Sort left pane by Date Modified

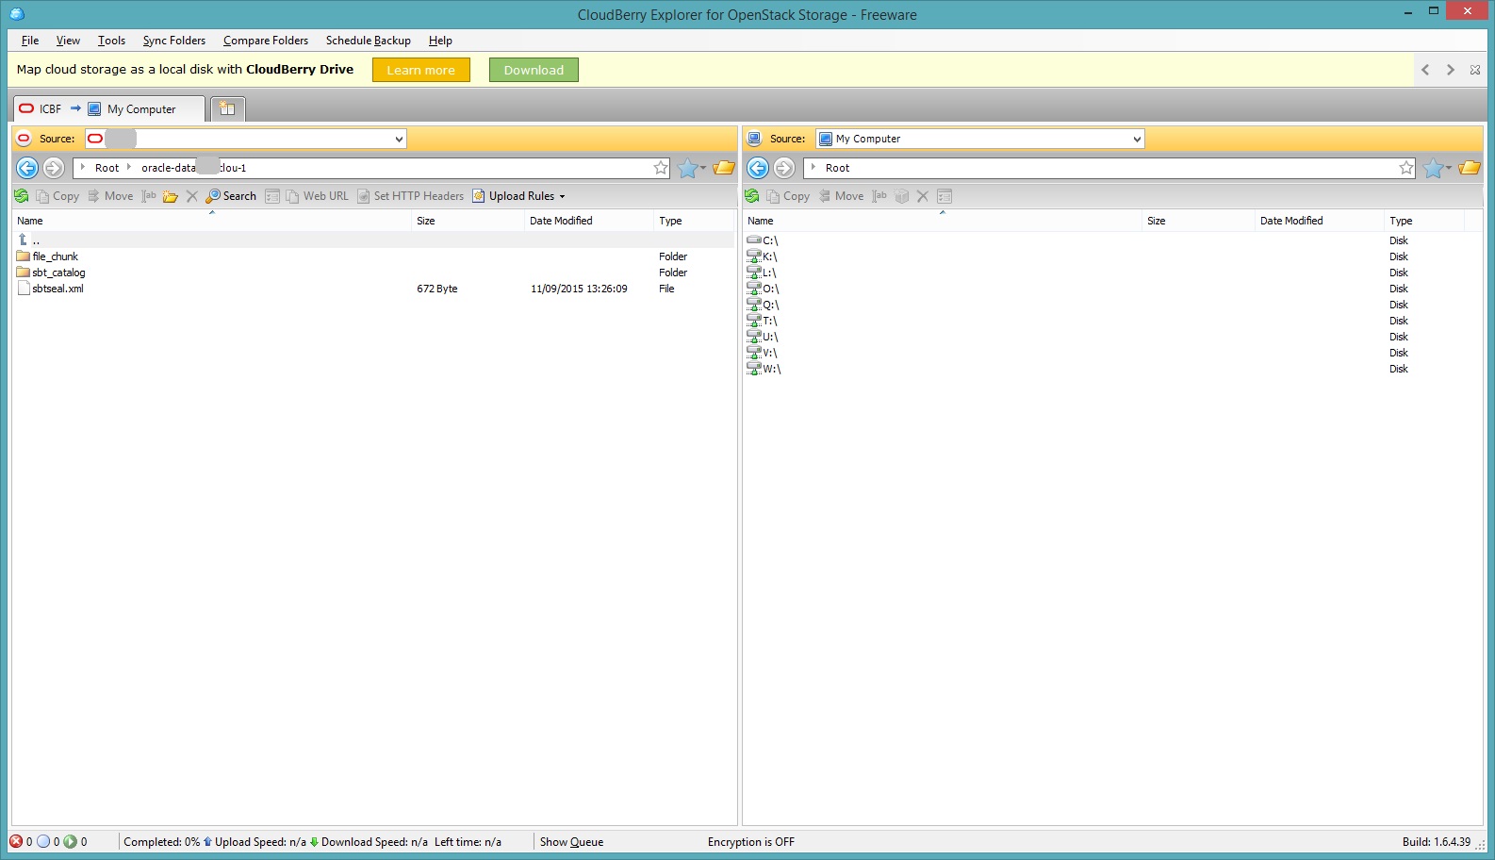pyautogui.click(x=588, y=221)
